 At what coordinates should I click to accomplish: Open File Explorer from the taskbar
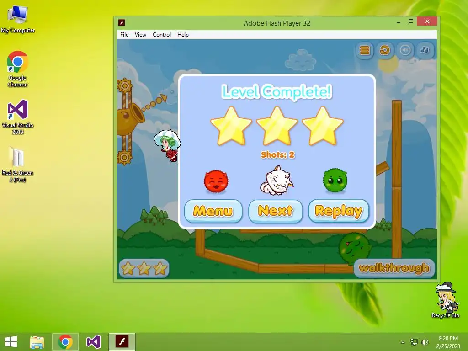point(37,341)
